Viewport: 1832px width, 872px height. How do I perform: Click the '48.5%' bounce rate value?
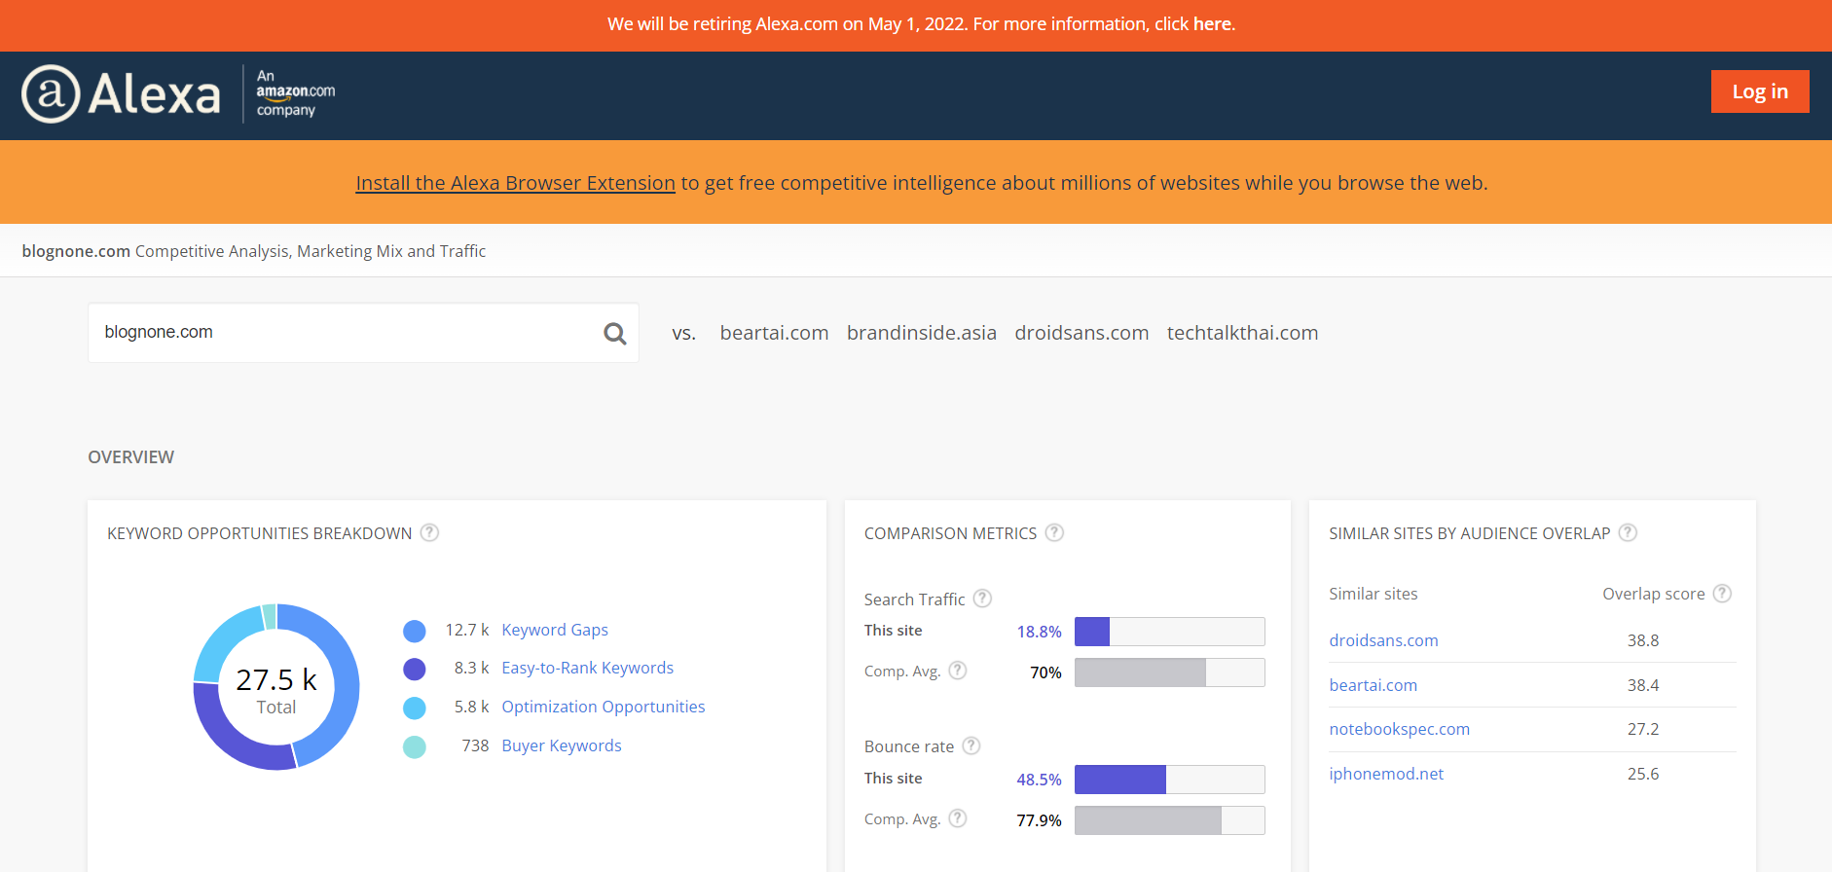pyautogui.click(x=1039, y=780)
